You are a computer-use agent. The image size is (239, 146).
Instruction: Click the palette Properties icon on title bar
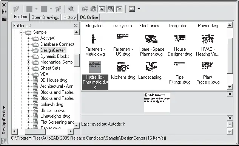[x=4, y=19]
